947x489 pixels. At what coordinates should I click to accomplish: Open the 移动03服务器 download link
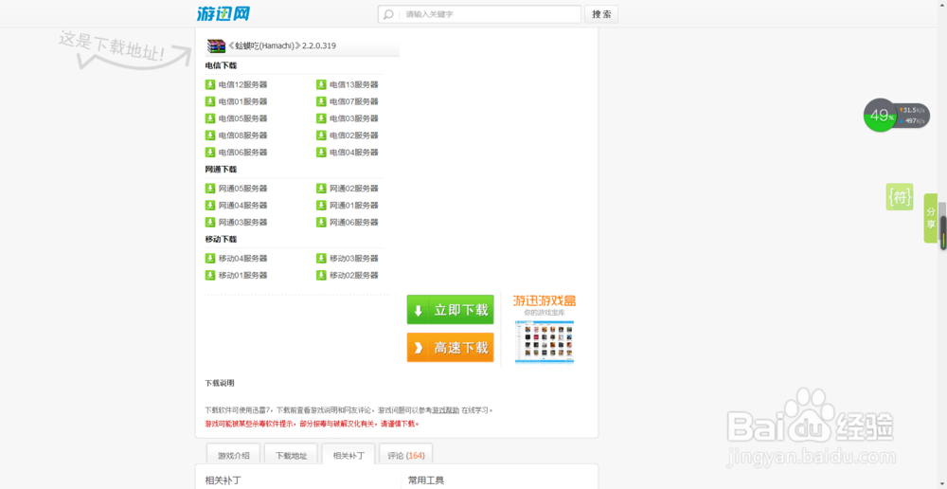[354, 259]
